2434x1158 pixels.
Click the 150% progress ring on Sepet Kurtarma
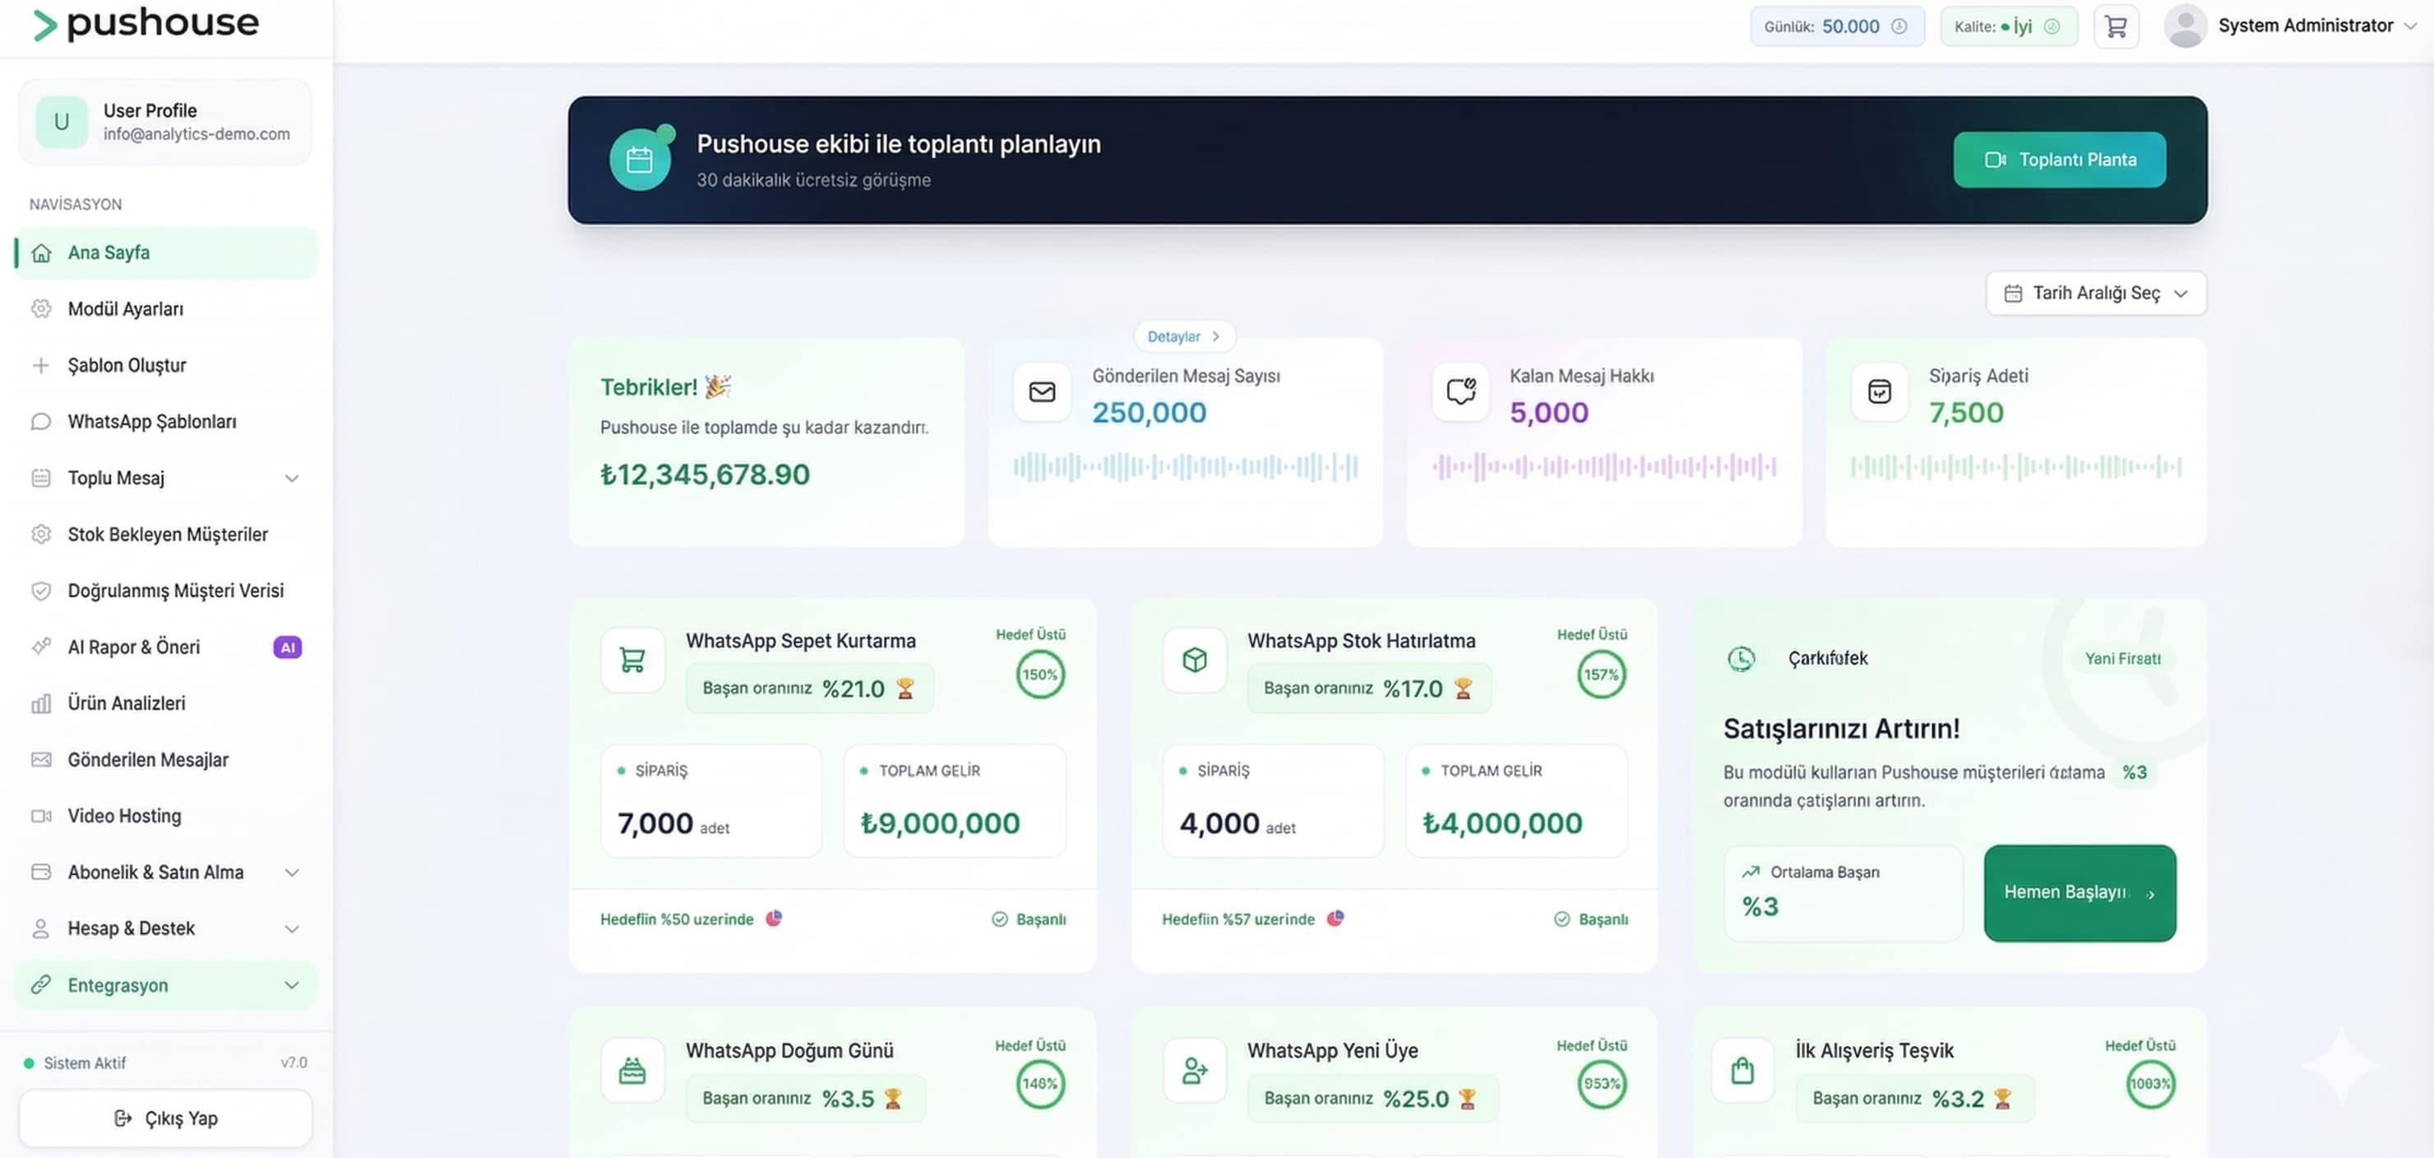[1039, 674]
